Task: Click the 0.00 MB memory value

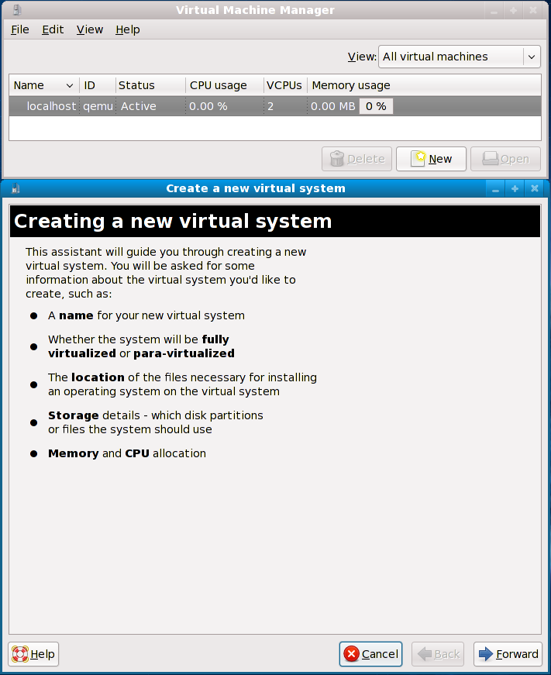Action: pyautogui.click(x=332, y=106)
